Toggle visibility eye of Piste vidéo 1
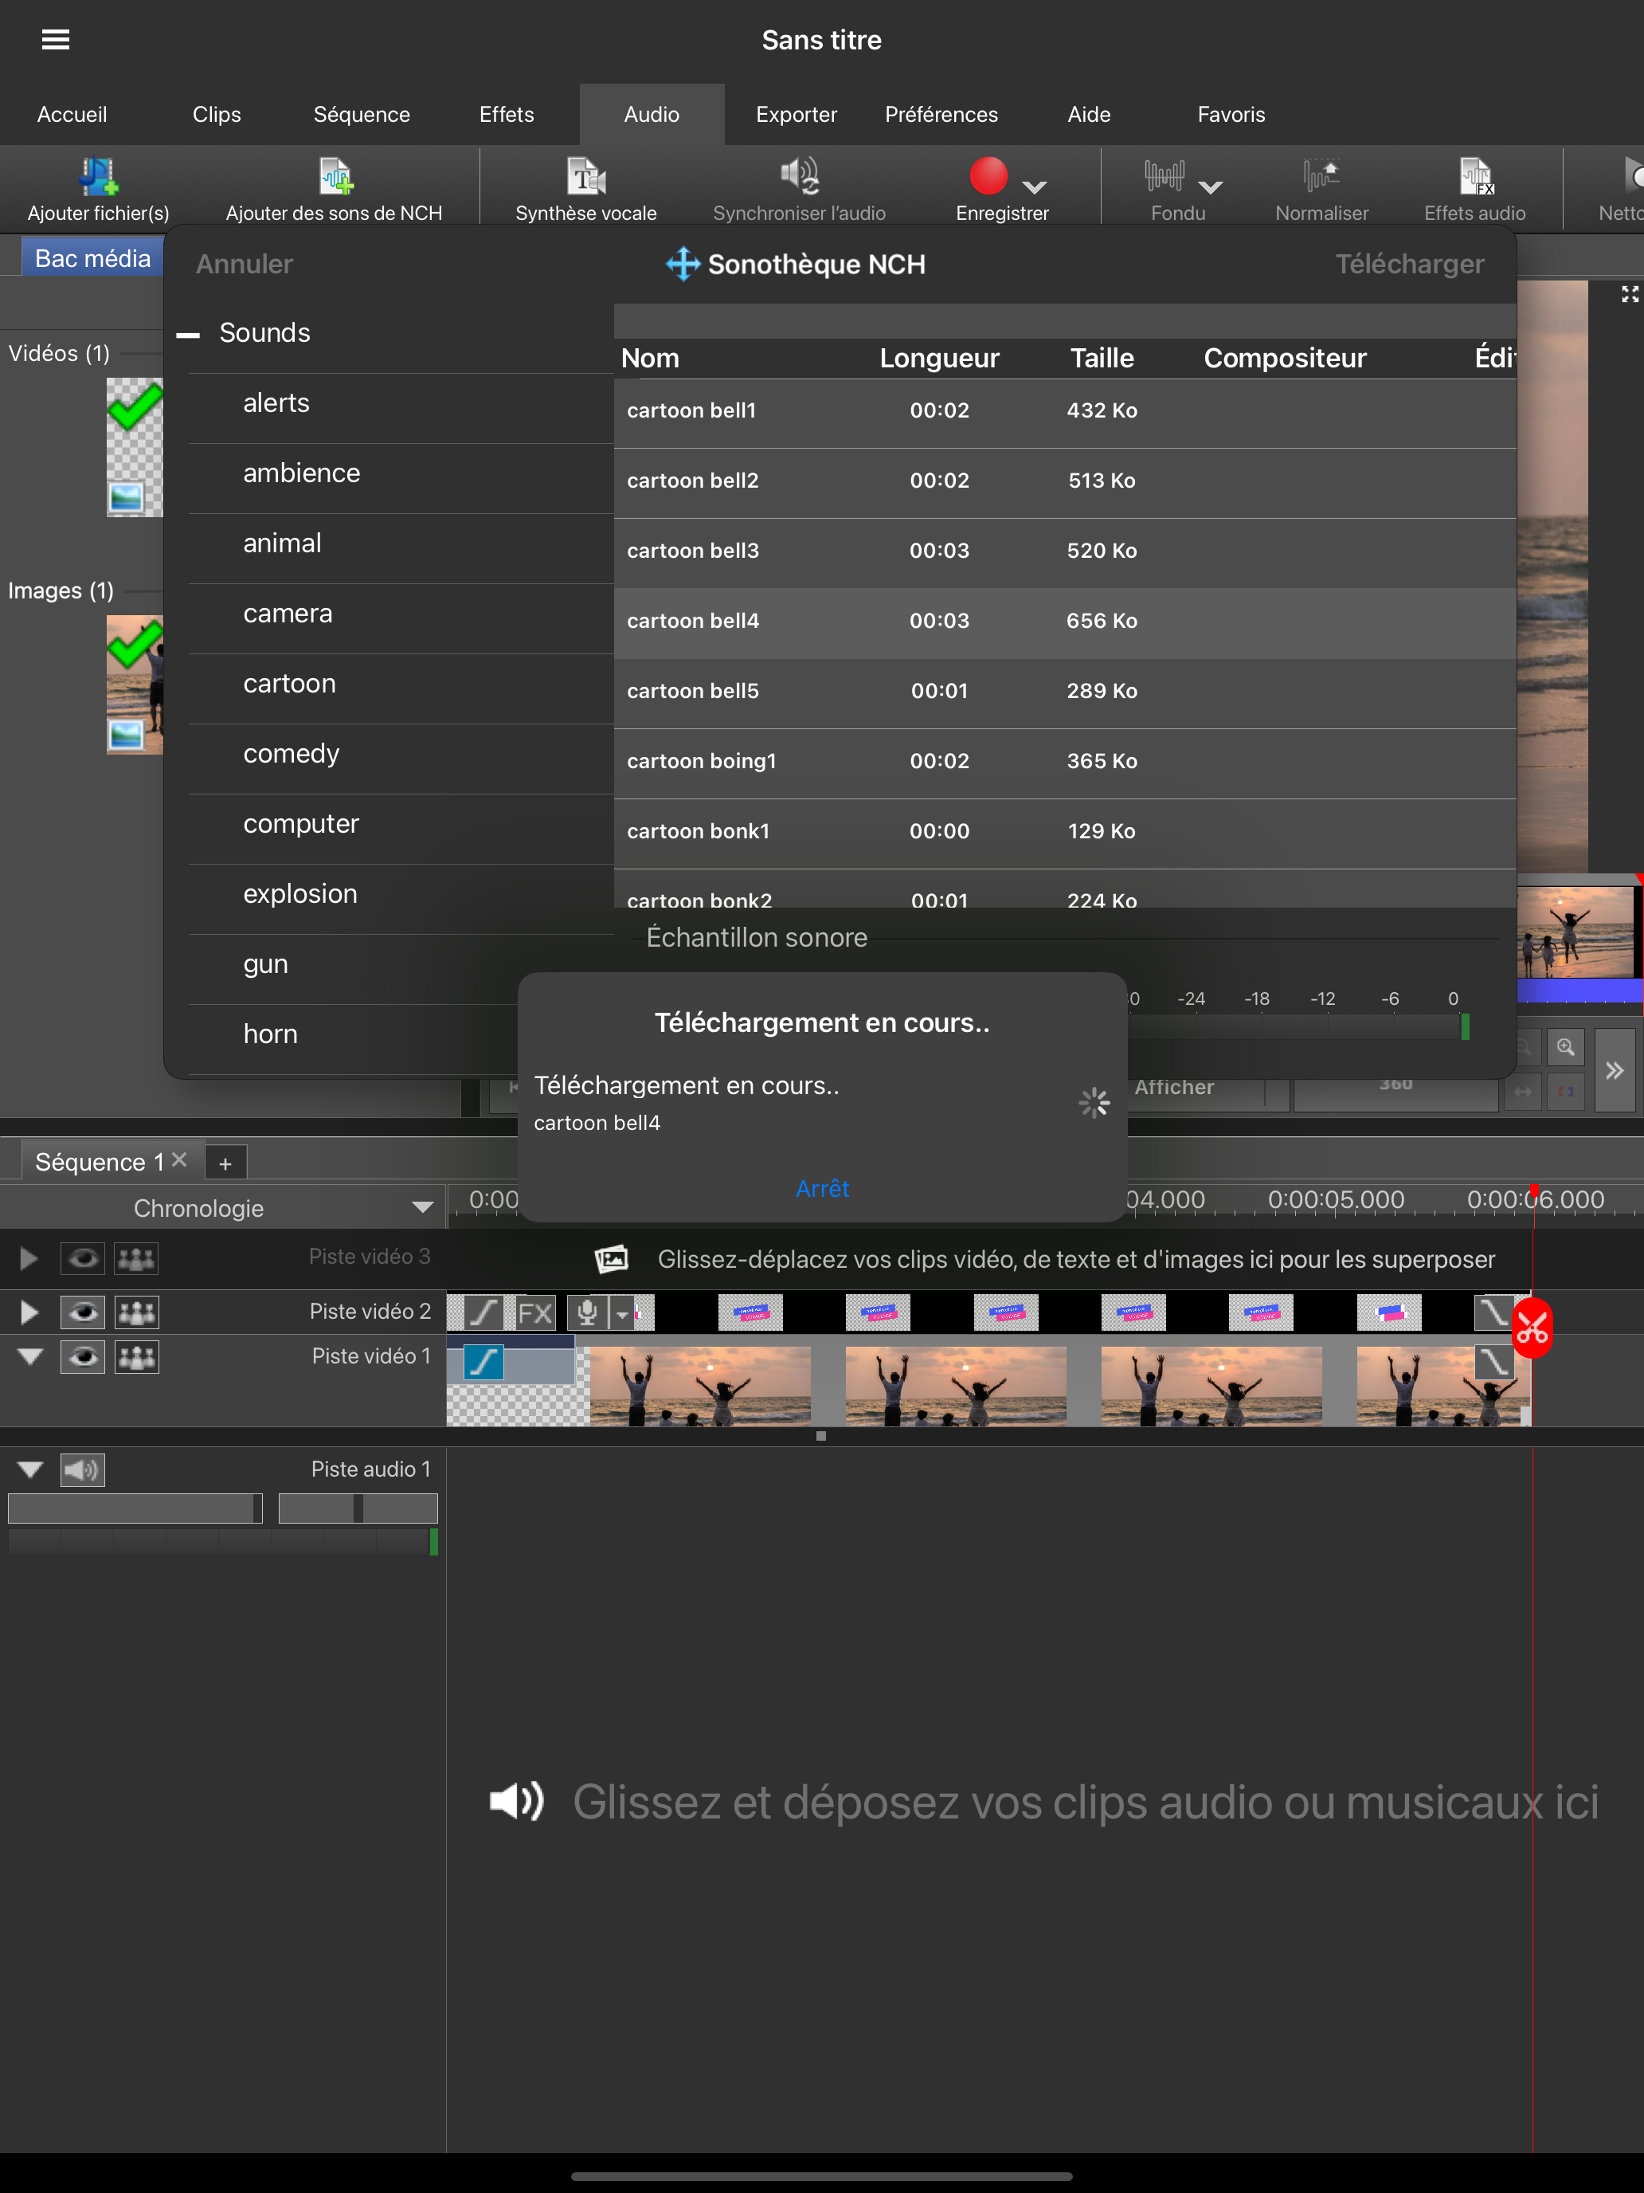 point(84,1357)
